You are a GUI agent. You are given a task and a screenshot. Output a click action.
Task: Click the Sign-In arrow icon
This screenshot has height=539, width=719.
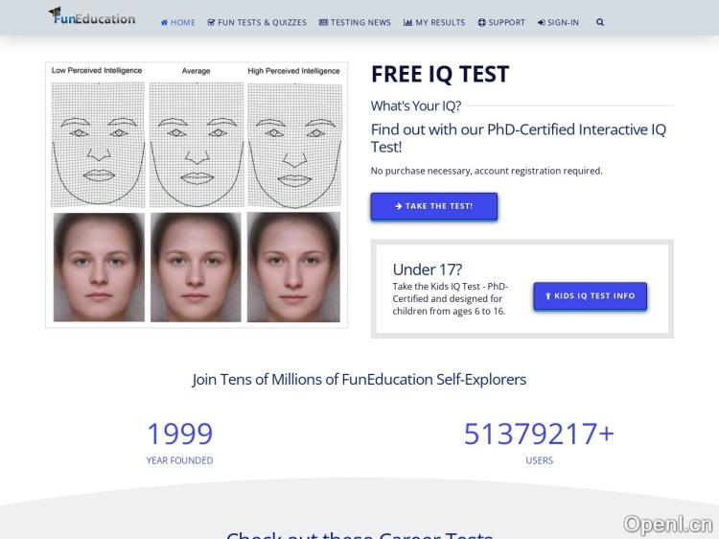coord(542,22)
